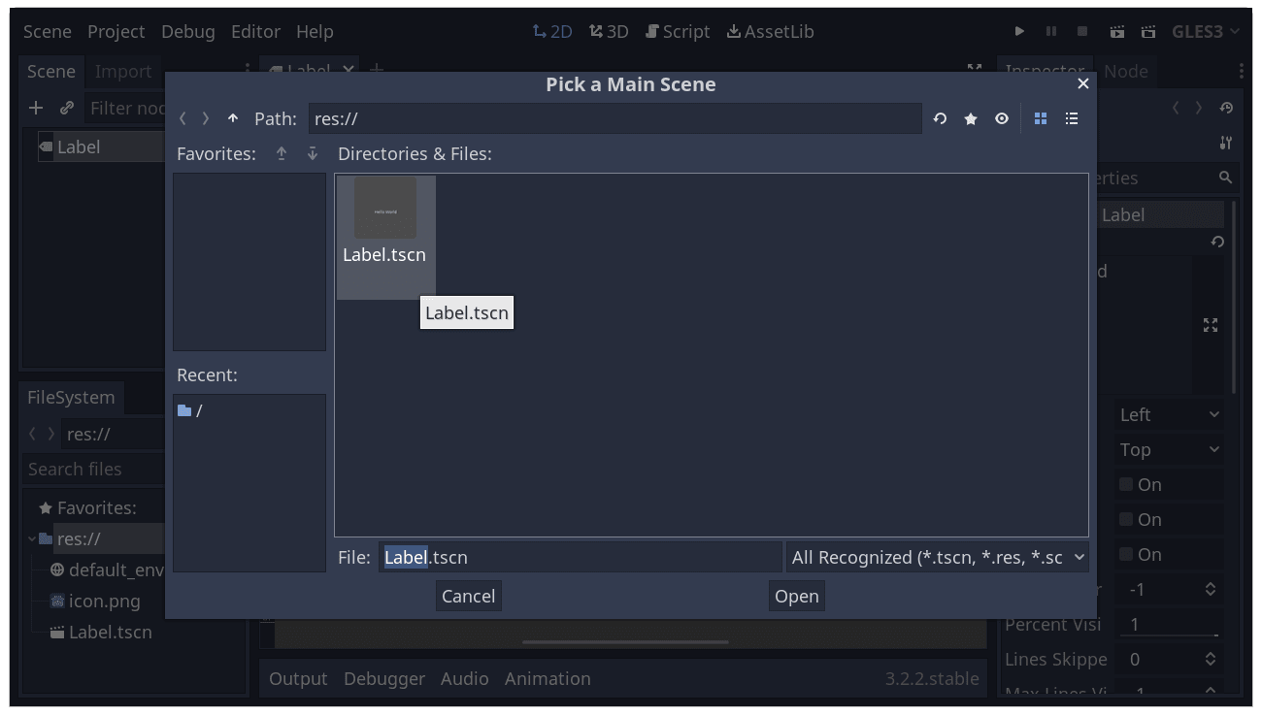
Task: Open the GLES3 renderer dropdown
Action: [x=1206, y=31]
